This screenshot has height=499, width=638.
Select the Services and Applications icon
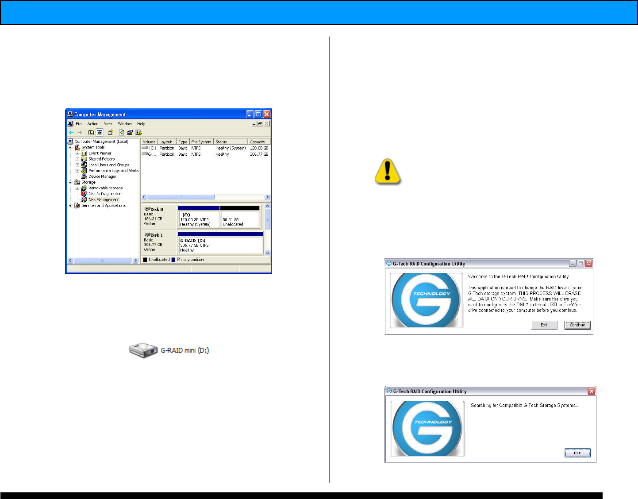pyautogui.click(x=77, y=205)
